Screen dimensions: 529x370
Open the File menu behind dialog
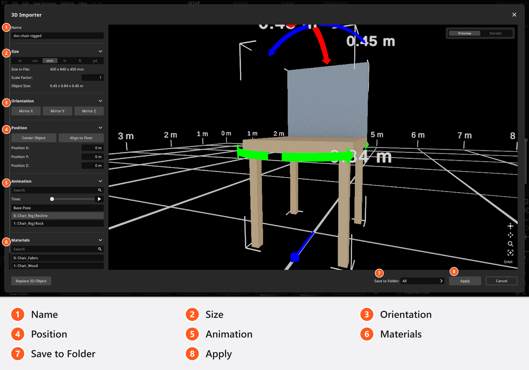(x=15, y=3)
